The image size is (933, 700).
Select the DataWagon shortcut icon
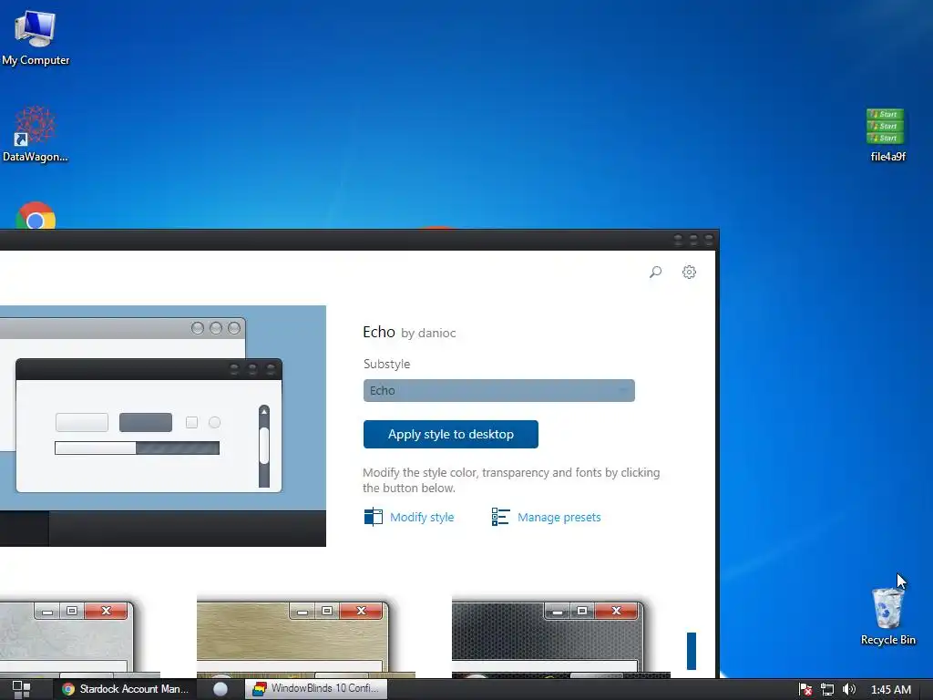[36, 134]
